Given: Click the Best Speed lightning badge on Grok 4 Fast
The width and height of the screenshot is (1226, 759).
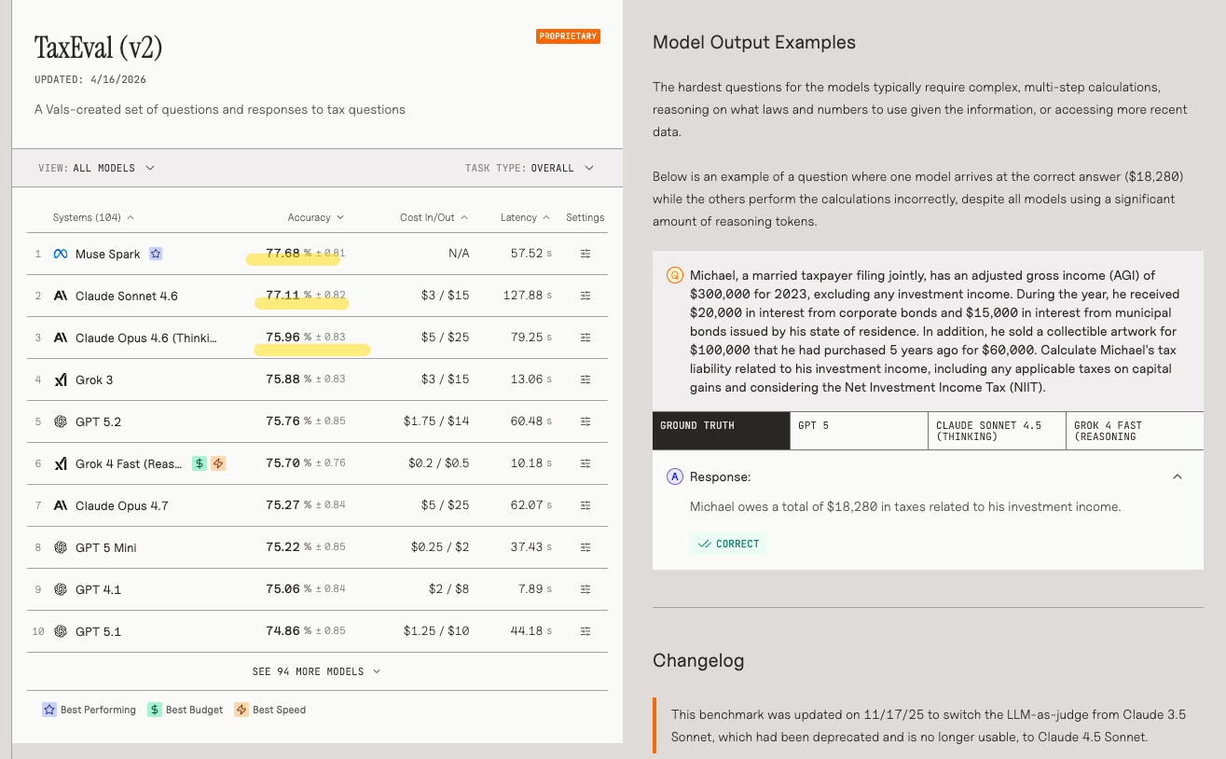Looking at the screenshot, I should [217, 463].
